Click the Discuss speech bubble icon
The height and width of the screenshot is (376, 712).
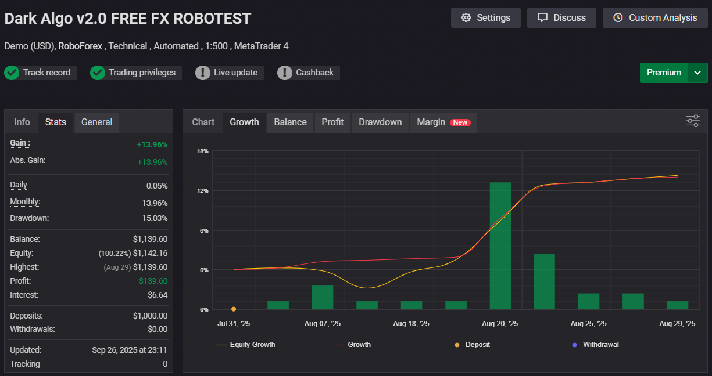[542, 17]
